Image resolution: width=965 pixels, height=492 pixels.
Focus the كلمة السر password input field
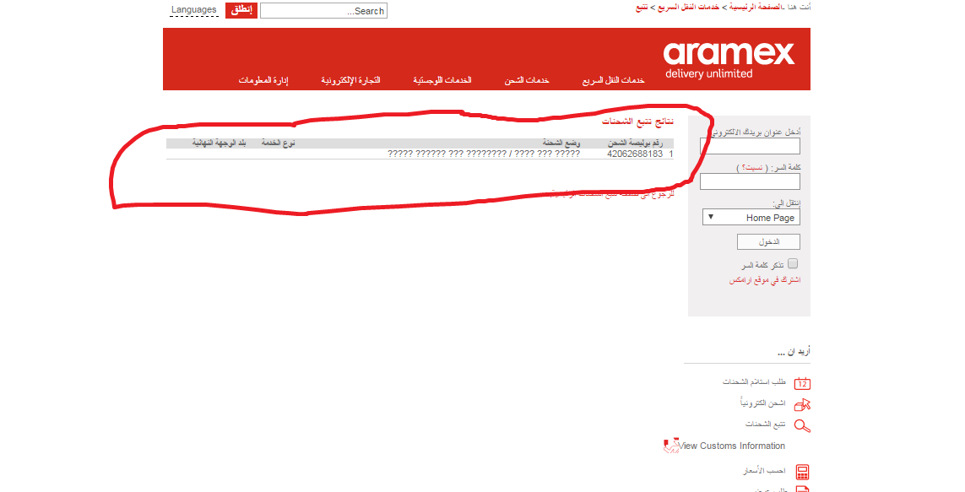point(751,181)
